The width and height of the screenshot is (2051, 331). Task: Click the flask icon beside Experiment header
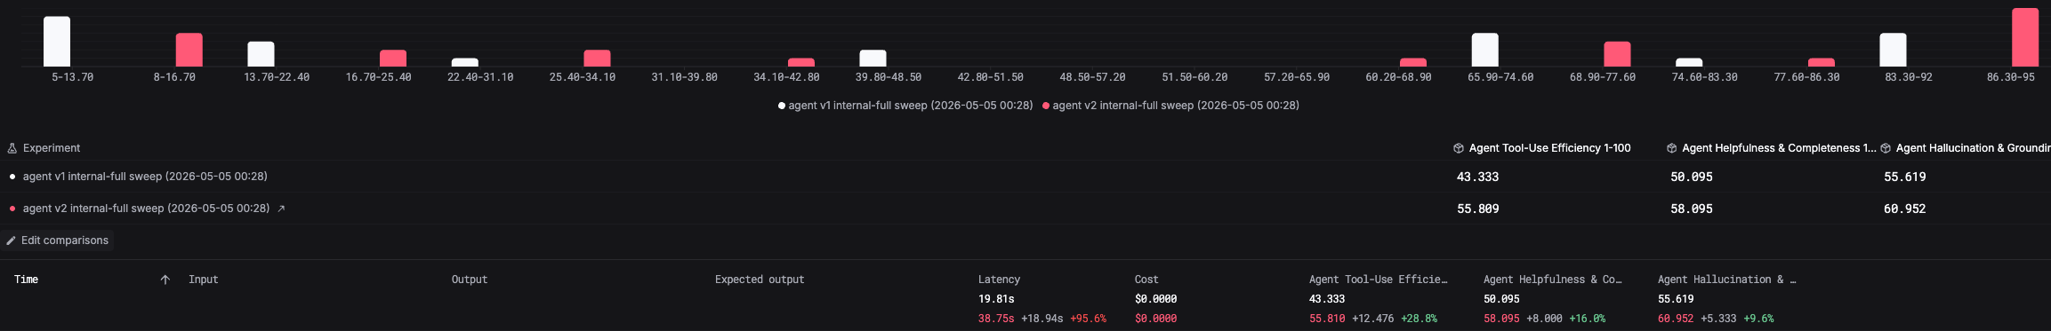(x=12, y=148)
